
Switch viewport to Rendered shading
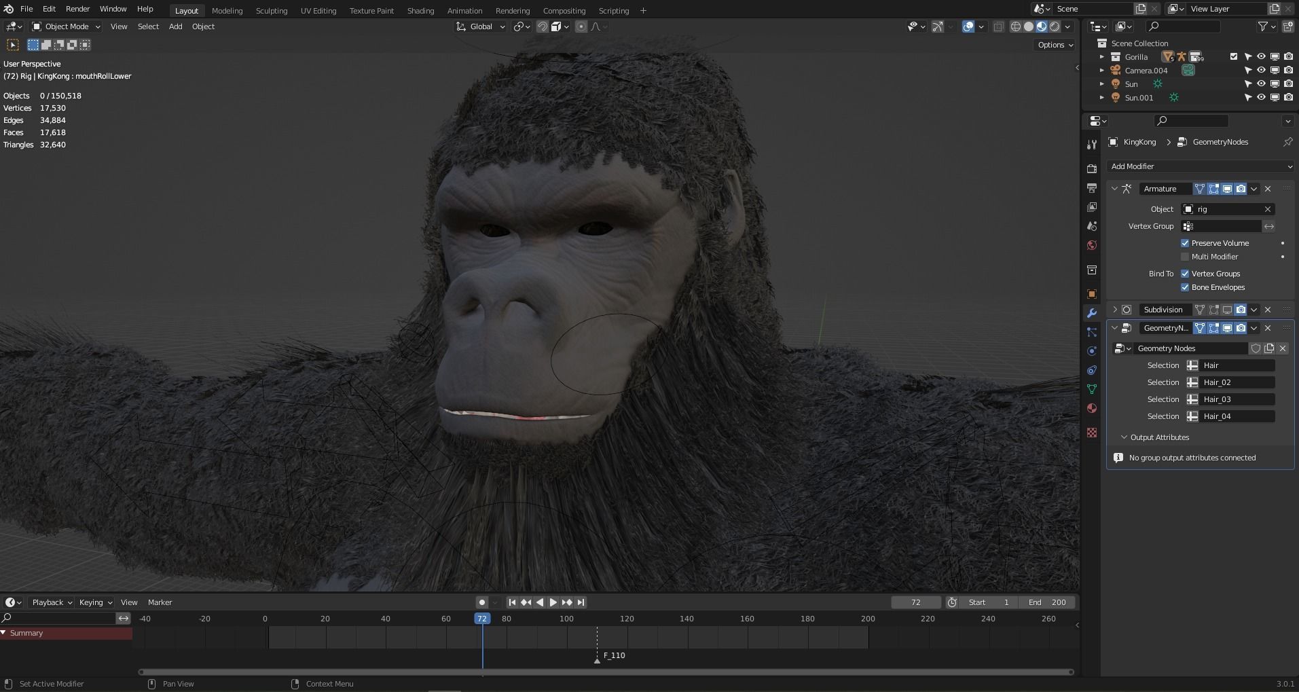tap(1055, 26)
